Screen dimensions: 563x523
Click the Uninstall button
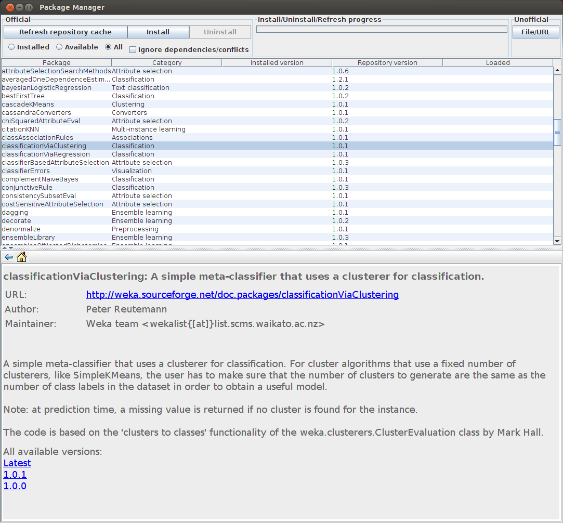coord(220,32)
